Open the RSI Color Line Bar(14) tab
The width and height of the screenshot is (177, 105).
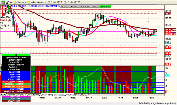point(17,94)
